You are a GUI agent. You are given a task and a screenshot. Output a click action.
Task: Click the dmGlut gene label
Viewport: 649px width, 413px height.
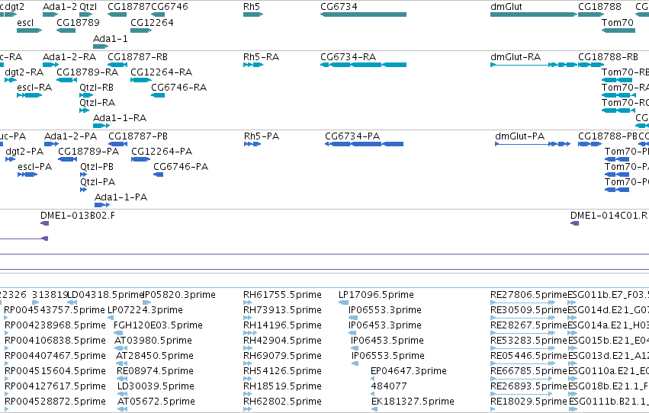pos(506,7)
